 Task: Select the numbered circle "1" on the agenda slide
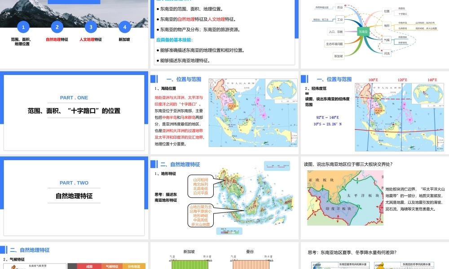coord(22,27)
